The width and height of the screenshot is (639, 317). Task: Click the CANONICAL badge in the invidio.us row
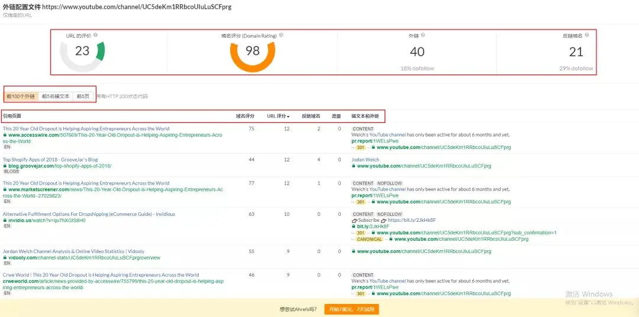point(369,239)
